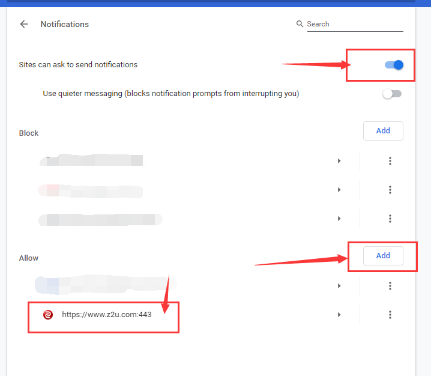431x376 pixels.
Task: Expand details arrow for third blocked site
Action: click(x=339, y=219)
